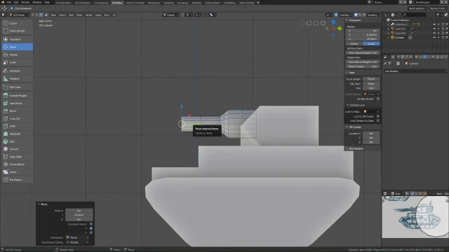This screenshot has width=449, height=252.
Task: Select the Measure tool
Action: 17,78
